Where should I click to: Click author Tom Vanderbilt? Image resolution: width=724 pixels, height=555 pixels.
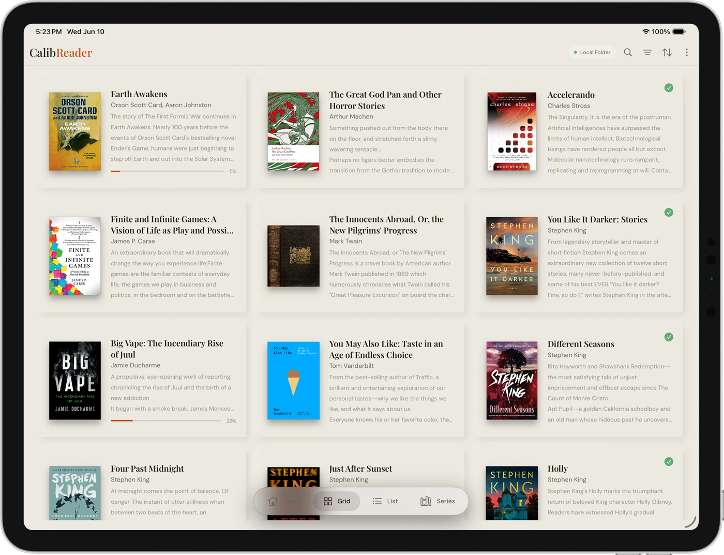click(x=352, y=366)
